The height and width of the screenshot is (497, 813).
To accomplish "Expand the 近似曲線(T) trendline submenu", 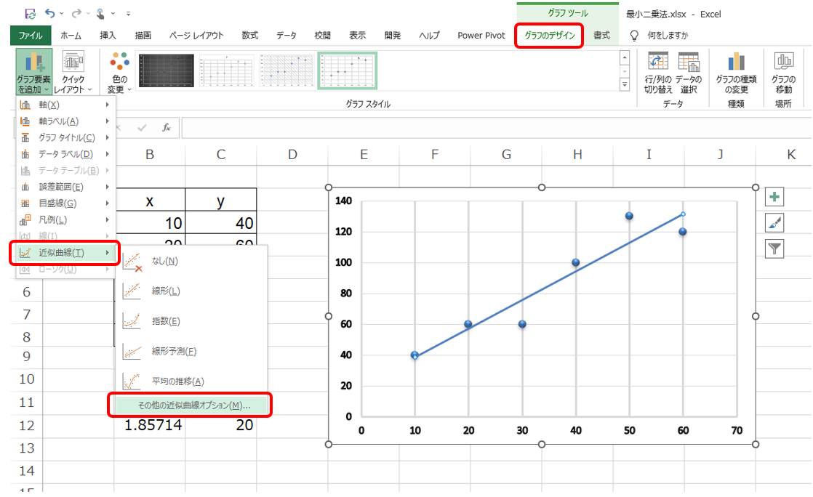I will tap(65, 253).
